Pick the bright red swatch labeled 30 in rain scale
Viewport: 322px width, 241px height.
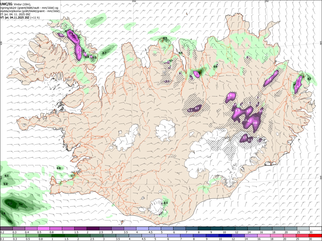[x=315, y=235]
